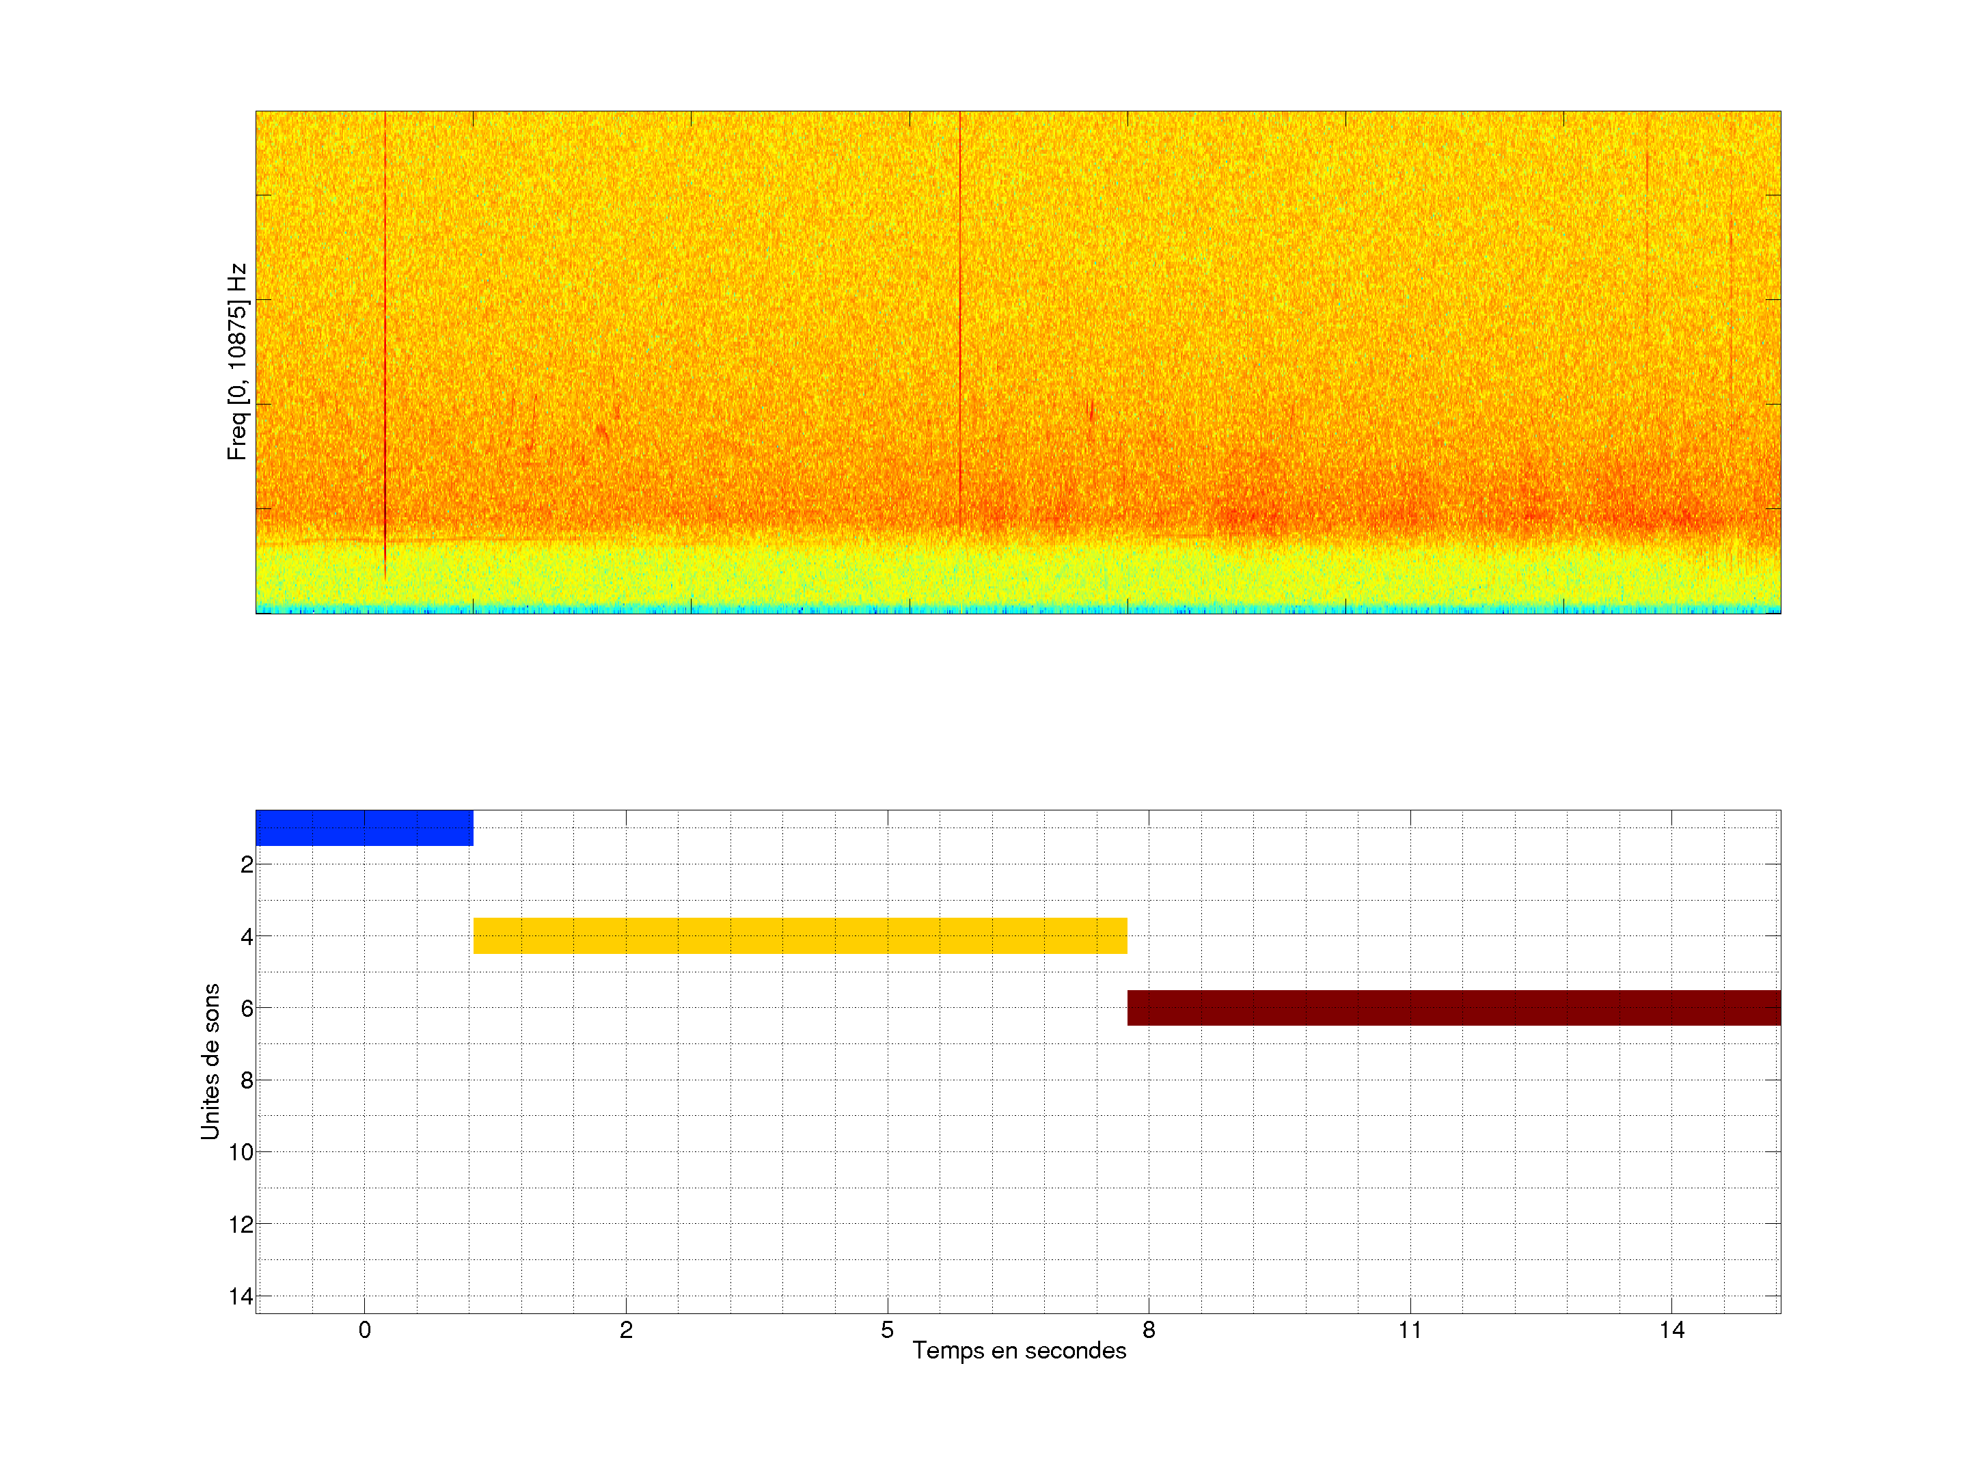
Task: Click y-axis tick label 6
Action: click(247, 1008)
